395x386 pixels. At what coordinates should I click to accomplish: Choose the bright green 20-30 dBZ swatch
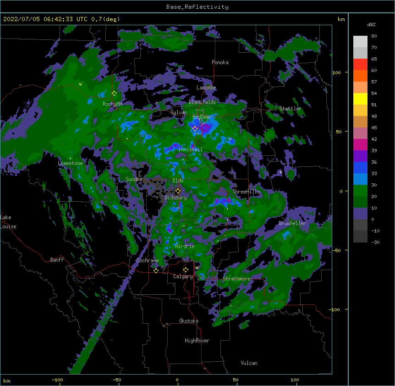tap(360, 191)
